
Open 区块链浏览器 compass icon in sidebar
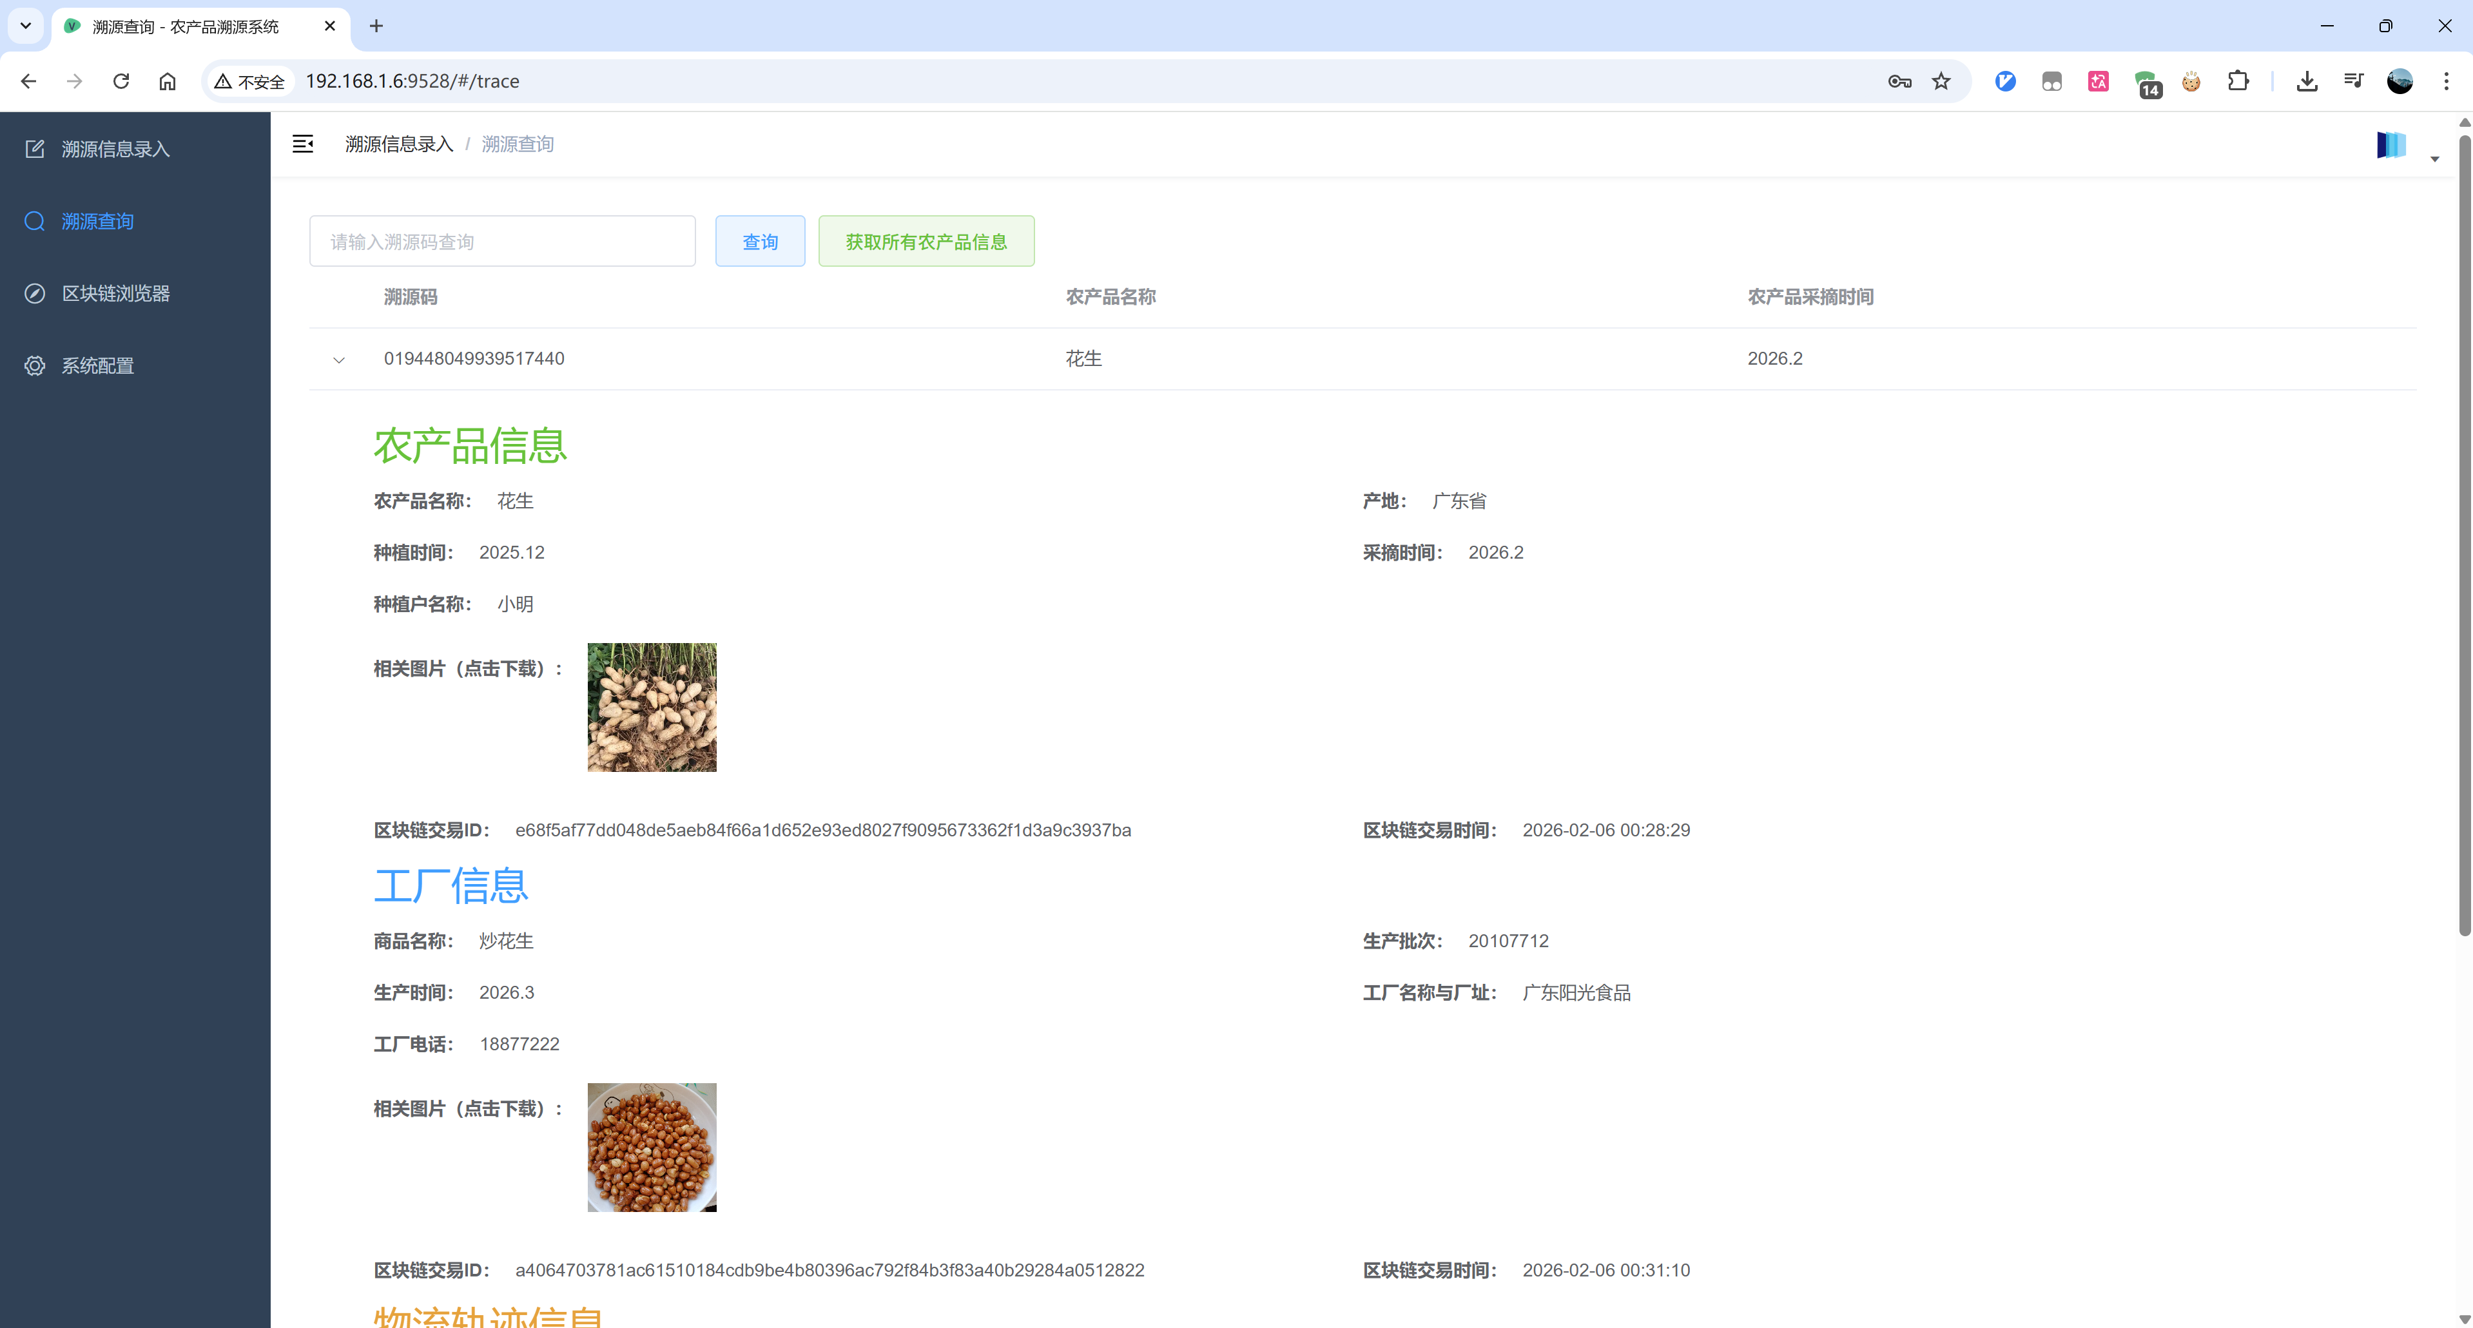click(x=35, y=294)
